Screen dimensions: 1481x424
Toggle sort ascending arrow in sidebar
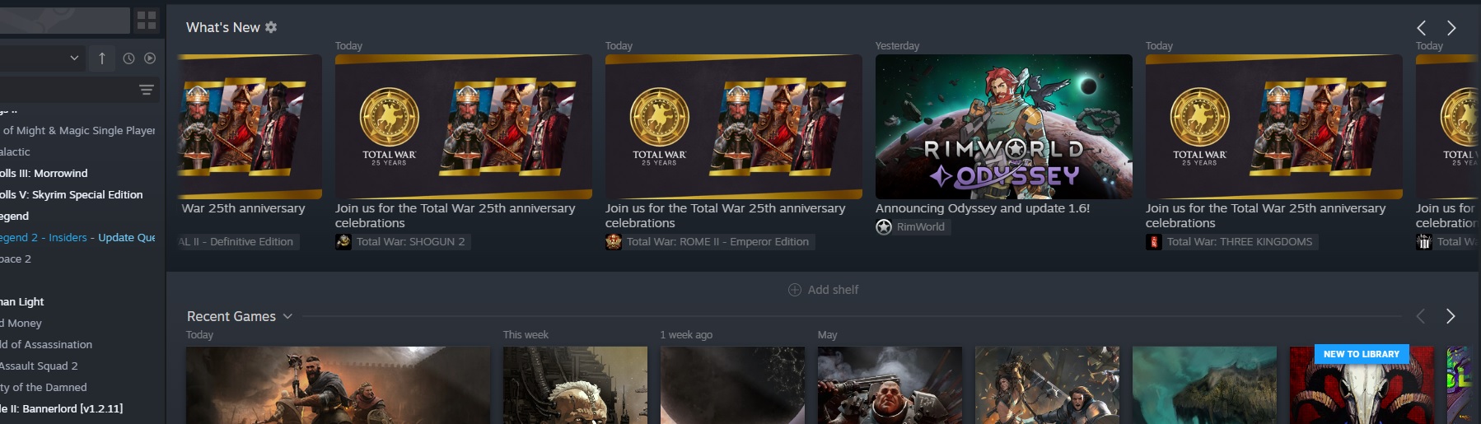click(x=102, y=58)
